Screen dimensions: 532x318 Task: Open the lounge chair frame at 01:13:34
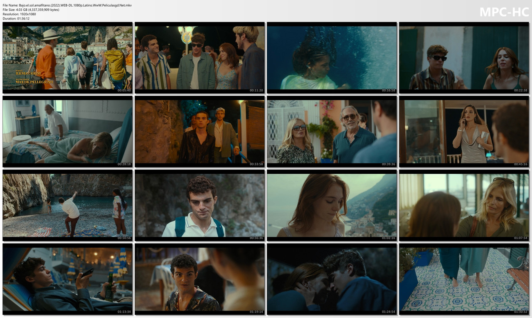[67, 279]
